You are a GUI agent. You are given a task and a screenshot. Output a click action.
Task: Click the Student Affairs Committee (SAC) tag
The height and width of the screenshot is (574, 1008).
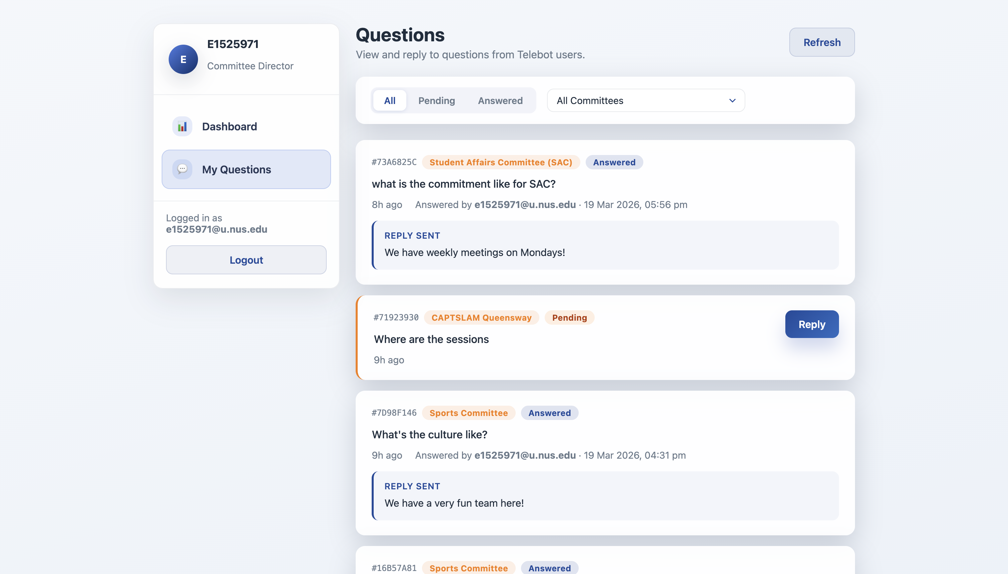500,162
